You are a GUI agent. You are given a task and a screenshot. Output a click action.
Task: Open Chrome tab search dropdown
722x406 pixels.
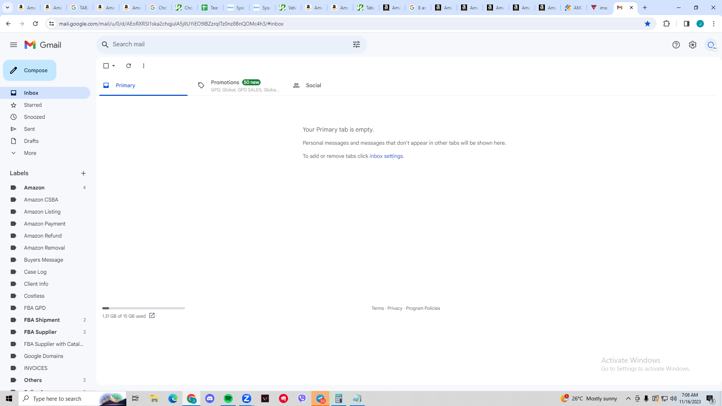(x=8, y=8)
